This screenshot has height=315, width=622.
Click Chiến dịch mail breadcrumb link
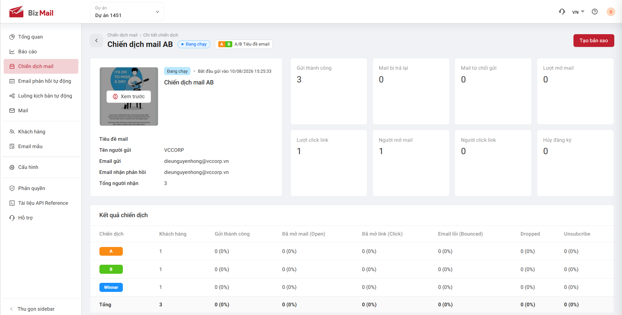122,35
